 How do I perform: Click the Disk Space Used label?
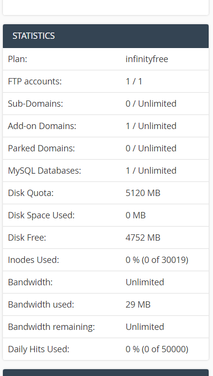click(41, 215)
